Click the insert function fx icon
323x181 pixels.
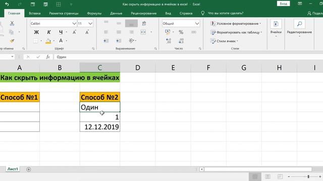click(48, 57)
